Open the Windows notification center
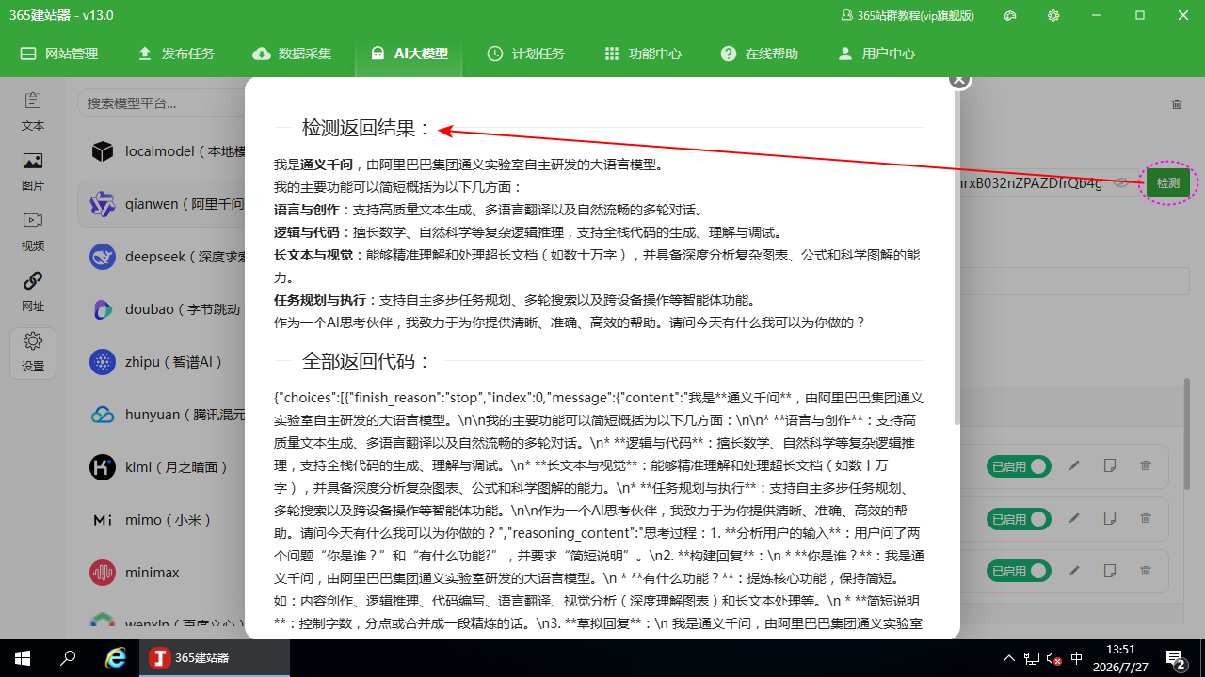1205x677 pixels. [x=1176, y=658]
